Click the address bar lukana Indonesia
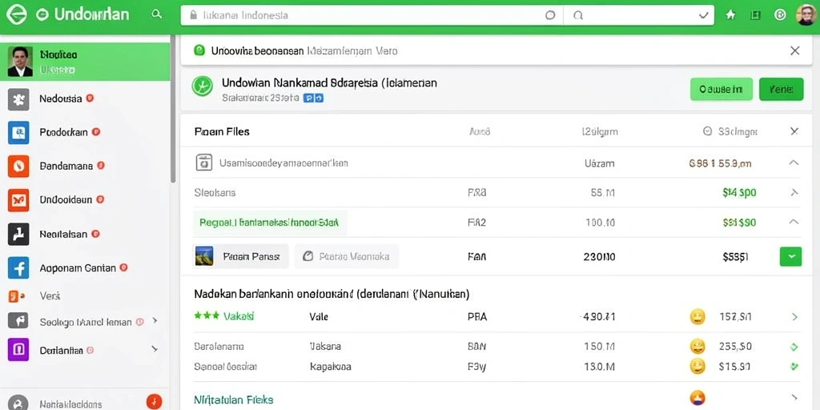Viewport: 820px width, 410px height. click(372, 15)
